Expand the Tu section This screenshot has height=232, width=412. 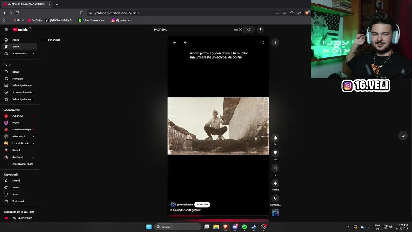7,65
